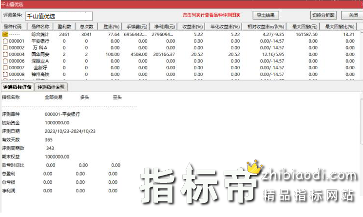Click relative return 12.16/5.95
The width and height of the screenshot is (363, 217).
[273, 55]
